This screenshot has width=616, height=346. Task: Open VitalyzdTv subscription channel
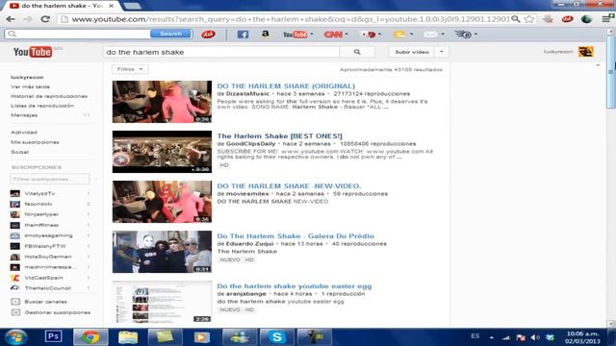[x=39, y=193]
